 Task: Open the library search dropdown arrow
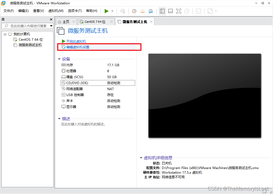[x=51, y=26]
